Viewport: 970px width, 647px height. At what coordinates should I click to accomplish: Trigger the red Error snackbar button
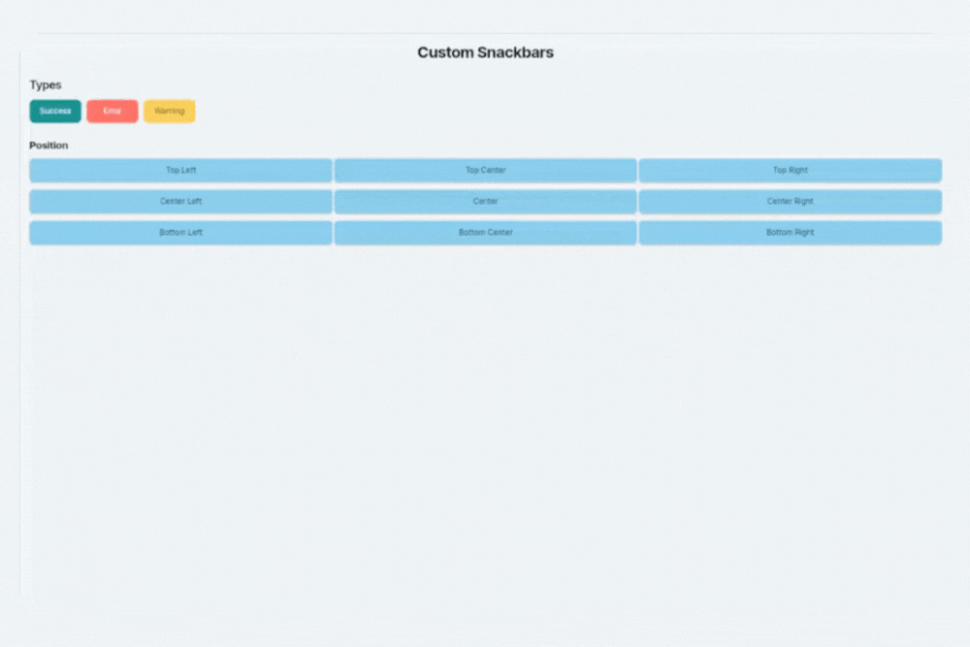tap(112, 112)
